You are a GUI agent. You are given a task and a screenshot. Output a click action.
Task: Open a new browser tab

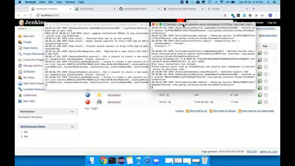point(254,9)
